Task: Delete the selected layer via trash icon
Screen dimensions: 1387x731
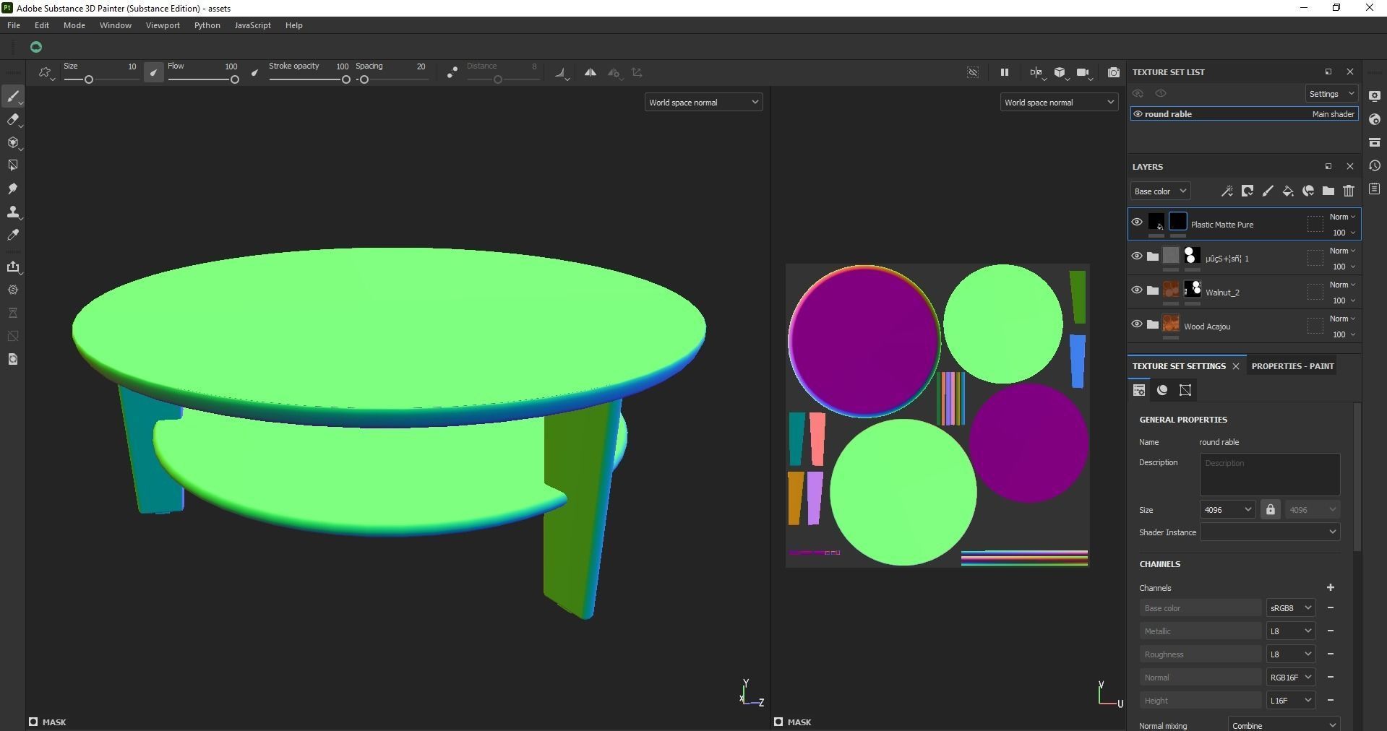Action: [1349, 191]
